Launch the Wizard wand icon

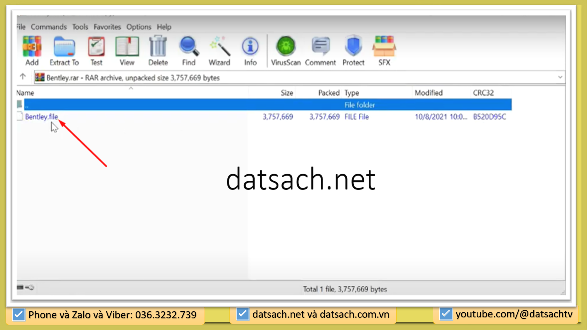pyautogui.click(x=220, y=46)
